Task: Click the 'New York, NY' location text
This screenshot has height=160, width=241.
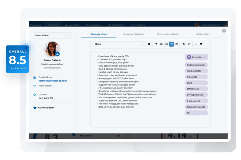Action: click(46, 98)
